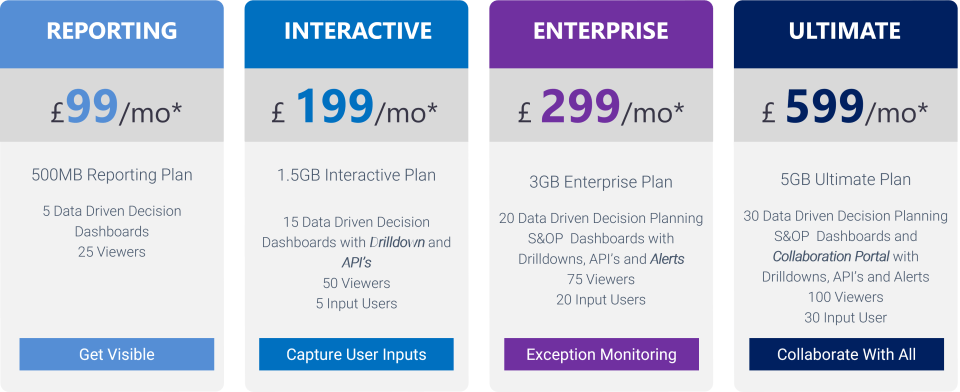The image size is (960, 392).
Task: Select the £299/mo price
Action: coord(600,107)
